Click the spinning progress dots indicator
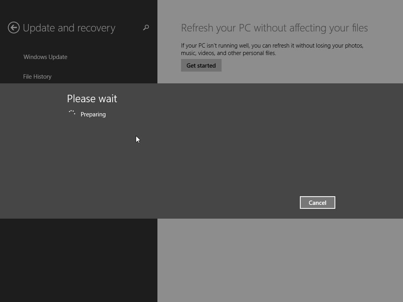Screen dimensions: 403x302 click(72, 112)
